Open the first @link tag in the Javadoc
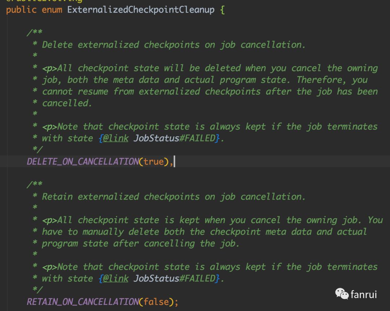 pyautogui.click(x=115, y=138)
